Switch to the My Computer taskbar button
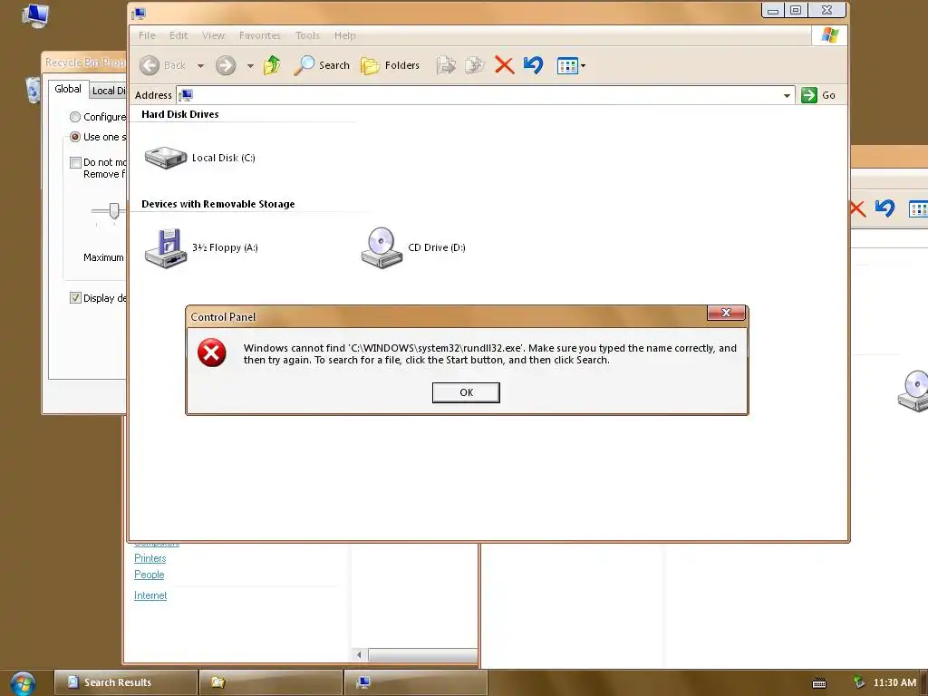This screenshot has height=696, width=928. tap(416, 682)
